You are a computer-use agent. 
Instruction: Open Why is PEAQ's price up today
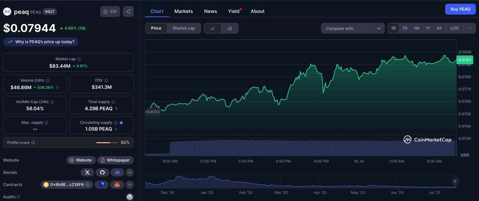pyautogui.click(x=41, y=42)
